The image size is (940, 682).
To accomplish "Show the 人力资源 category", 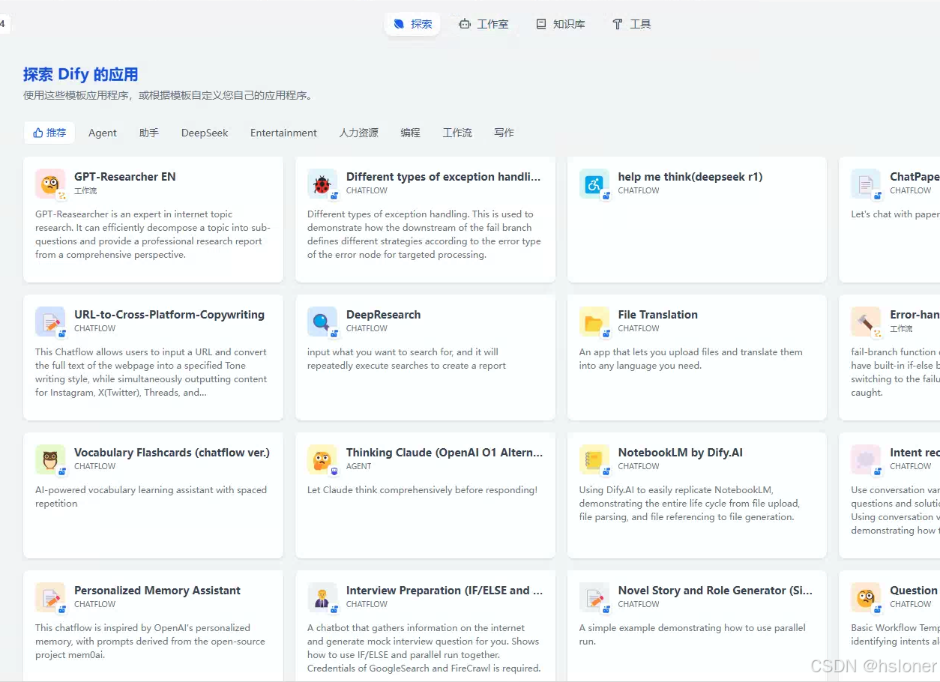I will [x=358, y=133].
